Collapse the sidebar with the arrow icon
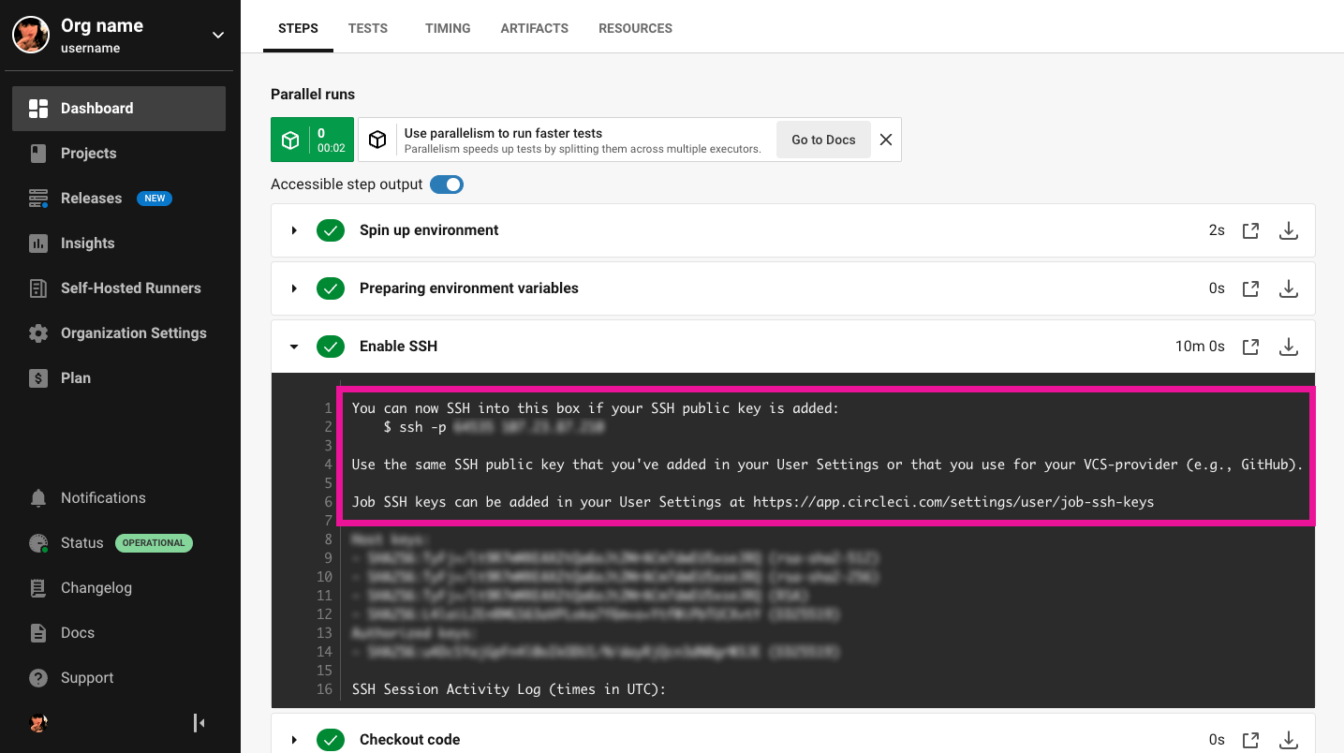This screenshot has width=1344, height=753. (x=199, y=723)
